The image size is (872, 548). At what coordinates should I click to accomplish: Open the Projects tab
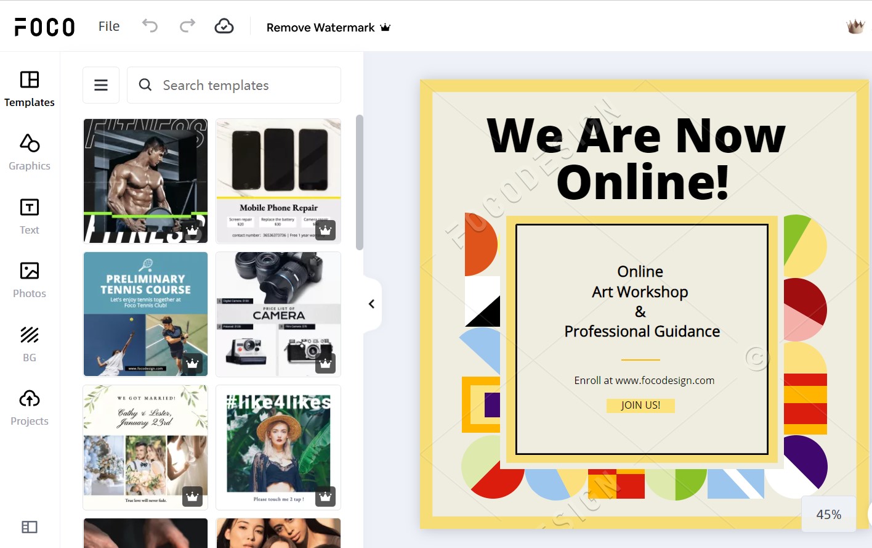pos(30,408)
